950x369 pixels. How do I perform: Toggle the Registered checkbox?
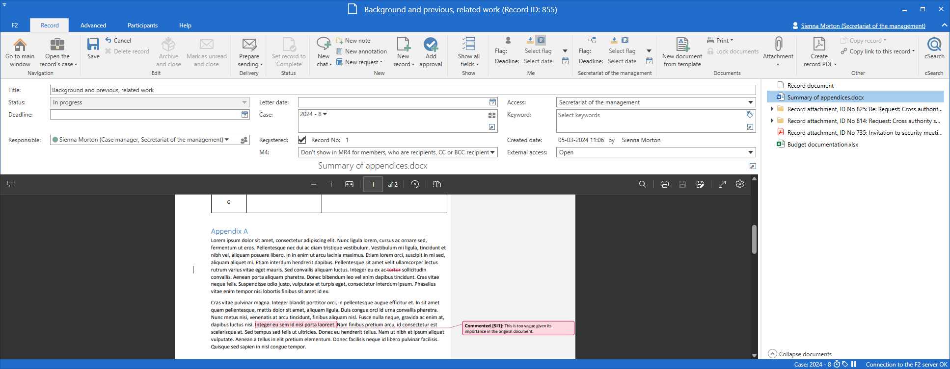point(302,140)
